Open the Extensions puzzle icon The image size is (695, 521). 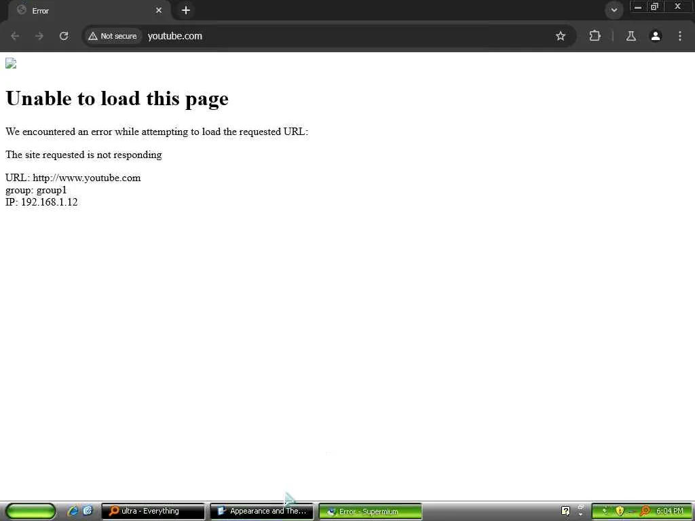tap(595, 36)
